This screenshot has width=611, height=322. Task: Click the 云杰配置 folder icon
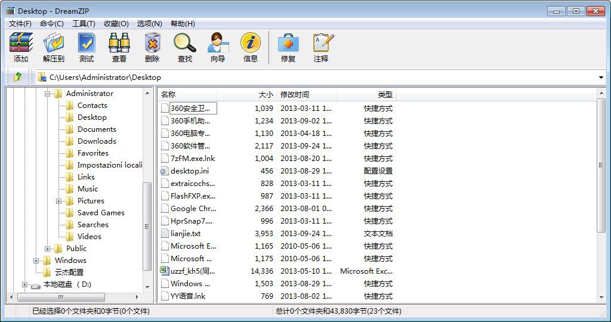pos(47,272)
